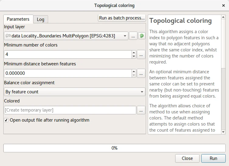229x166 pixels.
Task: Click the Colored output path field
Action: (x=70, y=110)
